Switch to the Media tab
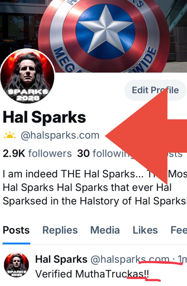The image size is (187, 286). click(x=105, y=230)
